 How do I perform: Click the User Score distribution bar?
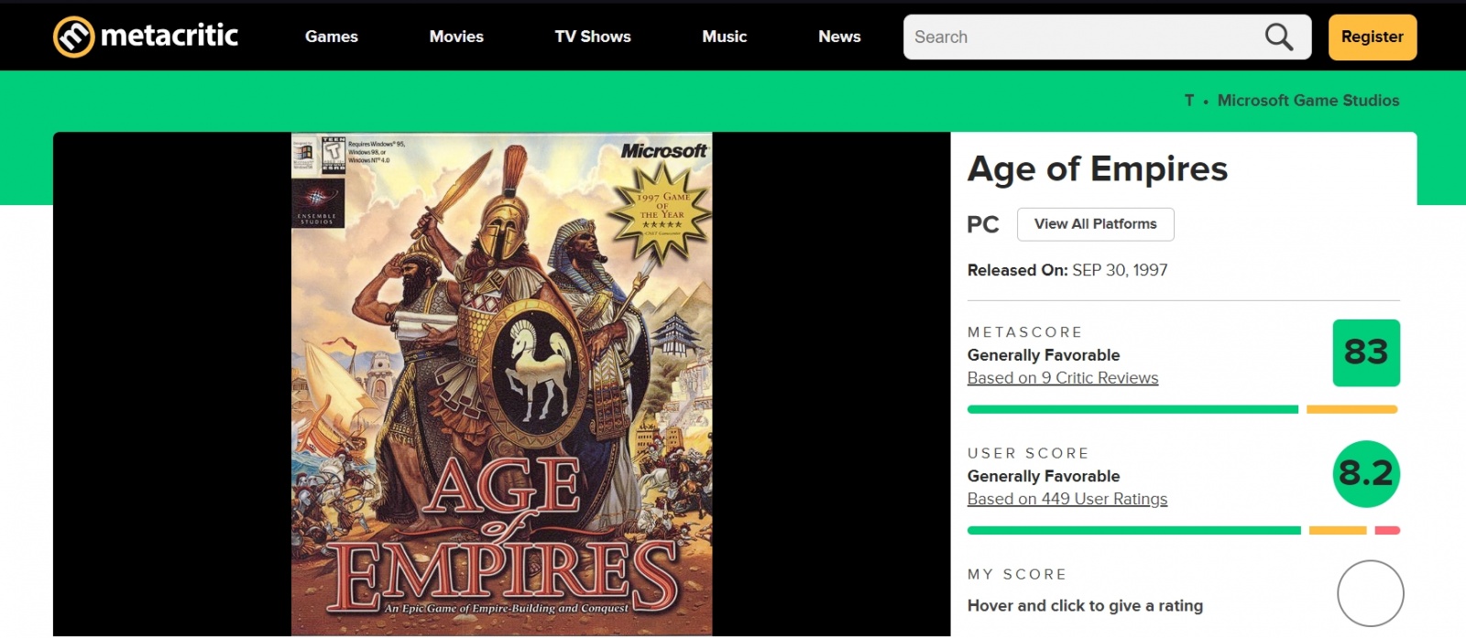click(1182, 530)
